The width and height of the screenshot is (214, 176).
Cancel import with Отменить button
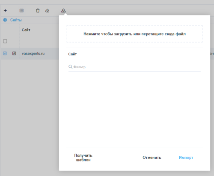point(152,158)
